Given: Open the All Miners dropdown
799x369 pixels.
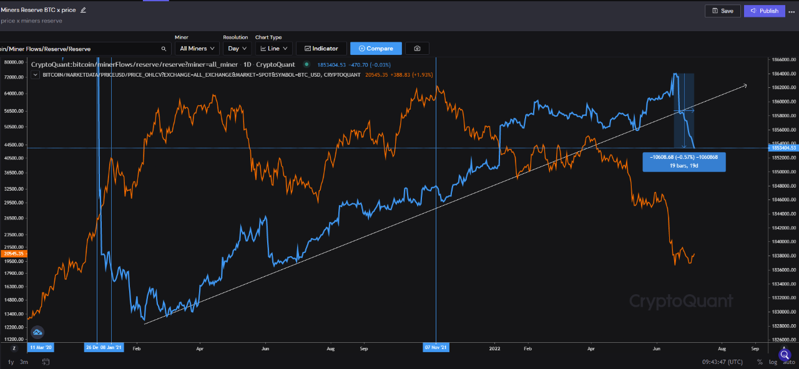Looking at the screenshot, I should [x=197, y=49].
